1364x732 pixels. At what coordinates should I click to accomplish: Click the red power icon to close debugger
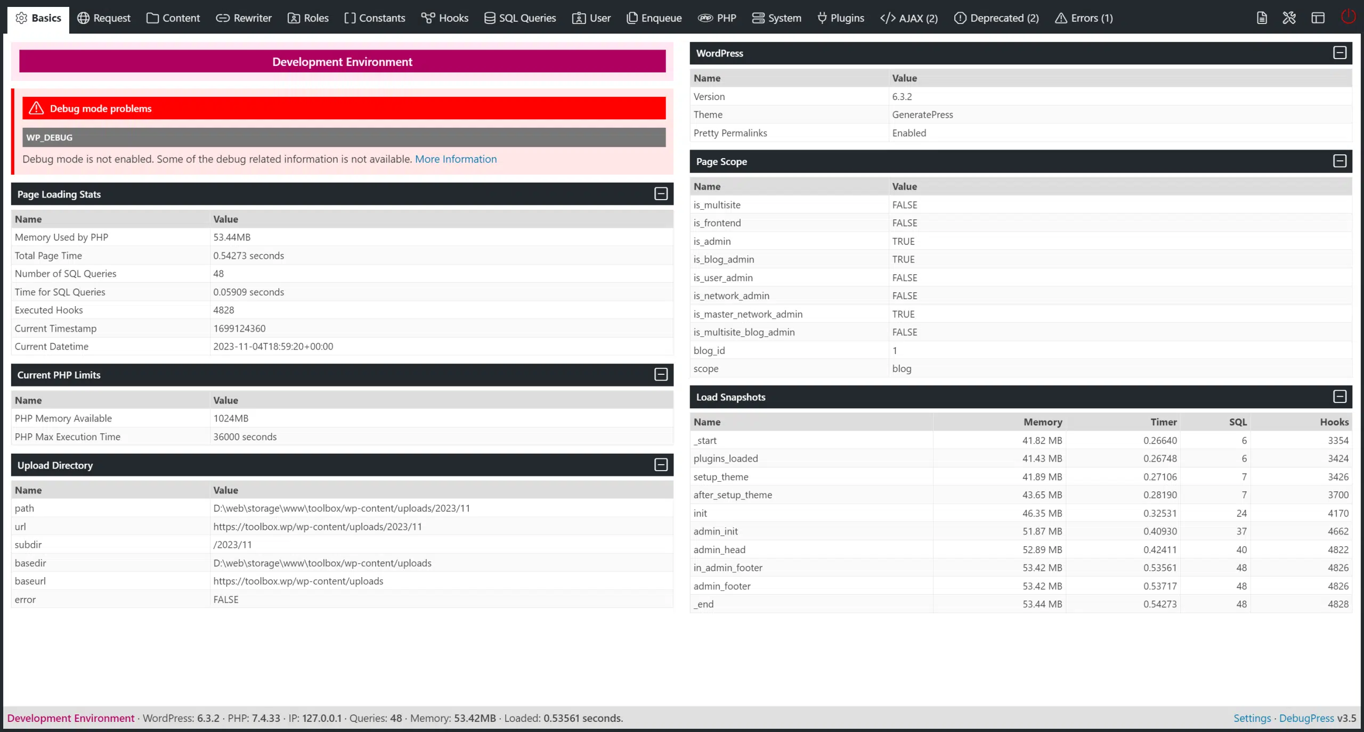coord(1348,17)
